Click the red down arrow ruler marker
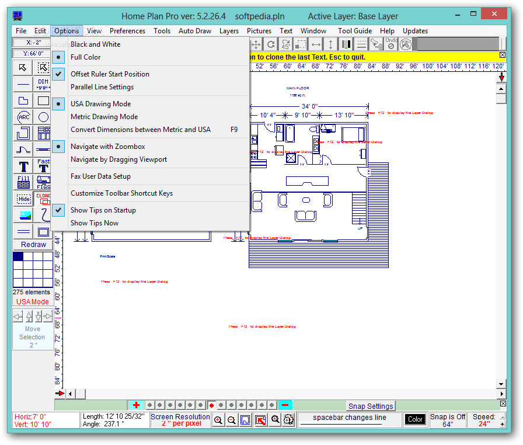This screenshot has width=523, height=445. [x=501, y=78]
